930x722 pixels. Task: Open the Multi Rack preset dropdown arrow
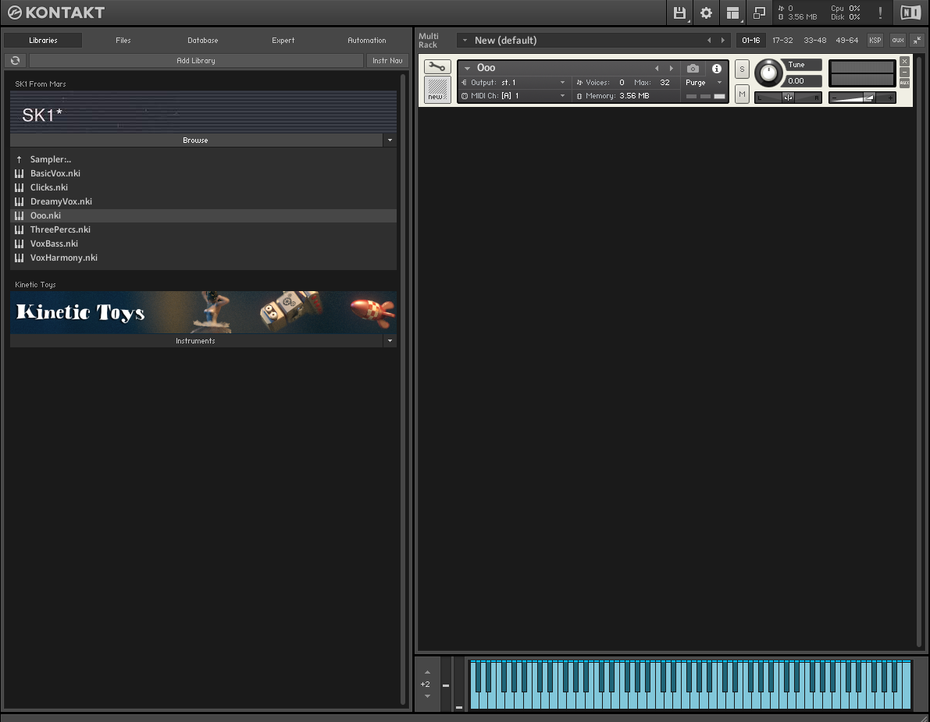(x=465, y=41)
